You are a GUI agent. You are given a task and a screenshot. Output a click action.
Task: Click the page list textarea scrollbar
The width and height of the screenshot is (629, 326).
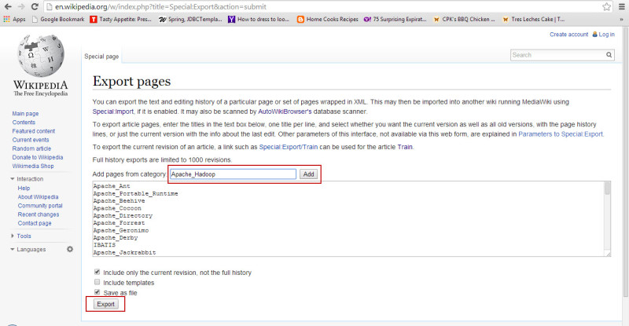pyautogui.click(x=607, y=218)
